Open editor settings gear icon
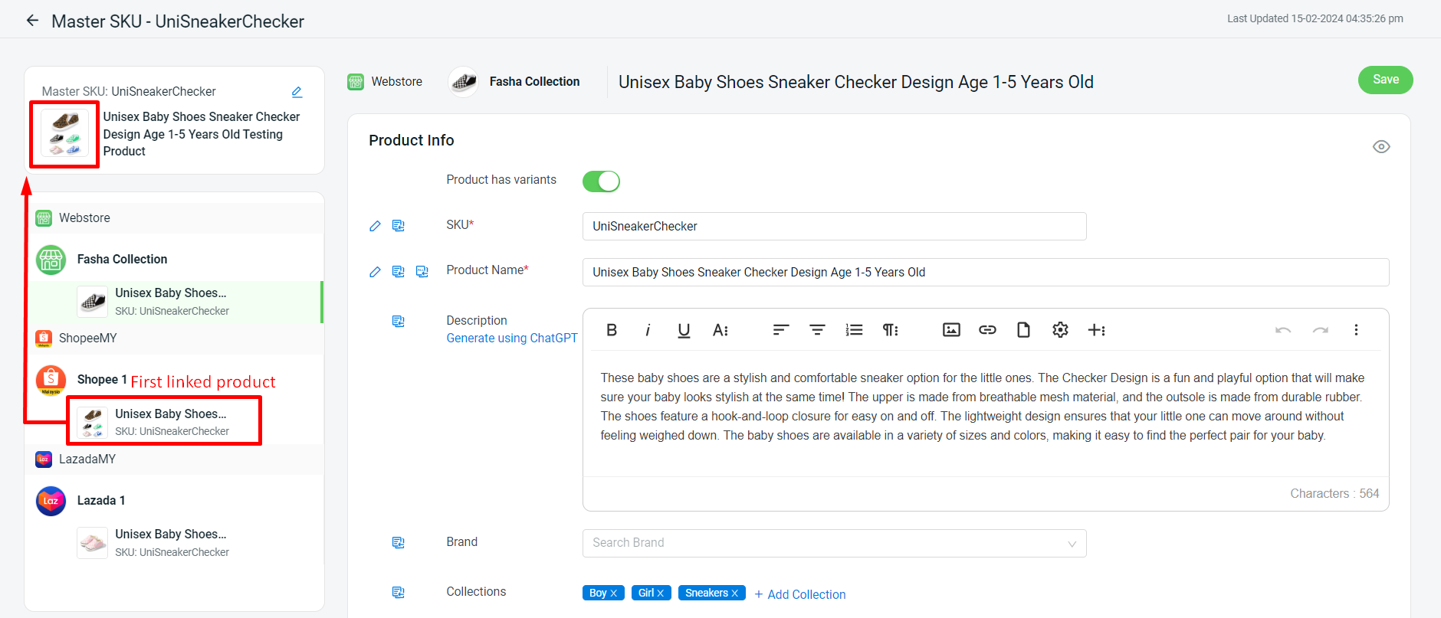This screenshot has width=1441, height=618. 1060,330
